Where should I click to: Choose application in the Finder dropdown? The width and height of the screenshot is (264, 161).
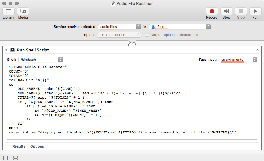click(180, 27)
